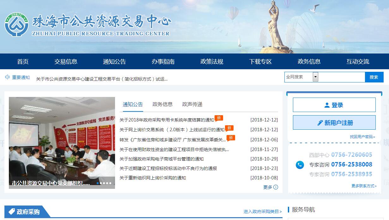Click the tag icon beside 政府采购
The height and width of the screenshot is (220, 389).
click(x=12, y=212)
